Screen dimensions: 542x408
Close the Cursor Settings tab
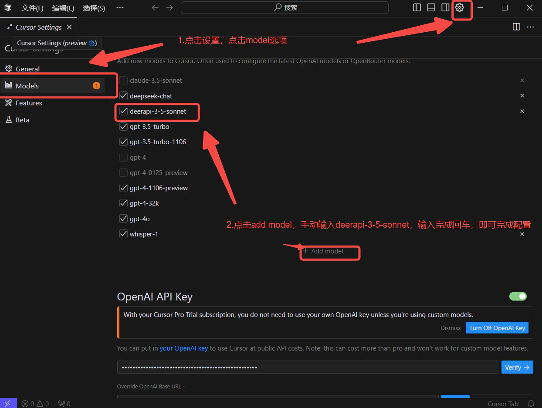(69, 27)
